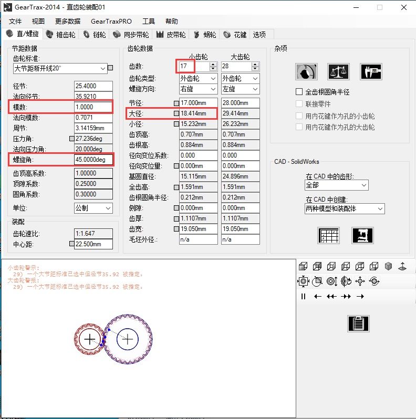The image size is (416, 419).
Task: Toggle the checkbox beside 压力角
Action: (71, 139)
